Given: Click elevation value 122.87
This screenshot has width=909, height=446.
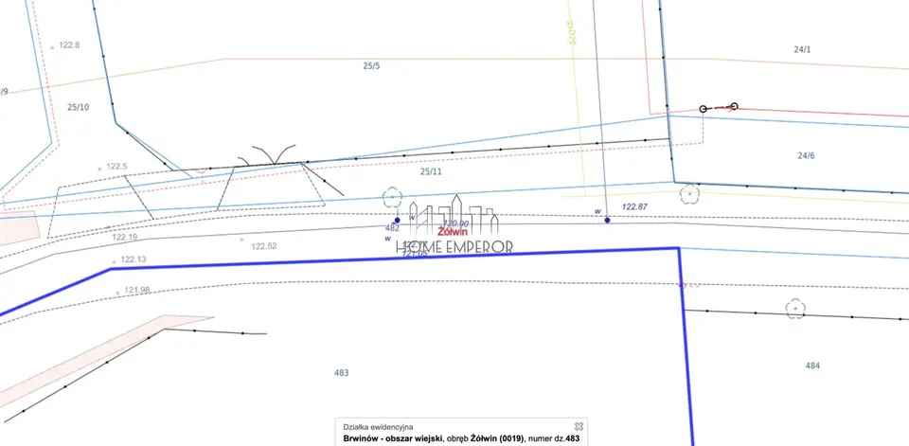Looking at the screenshot, I should (x=634, y=206).
